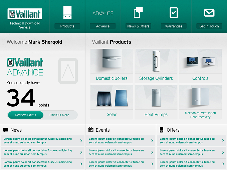The height and width of the screenshot is (170, 227).
Task: Open the Warranties navigation tab
Action: 174,26
